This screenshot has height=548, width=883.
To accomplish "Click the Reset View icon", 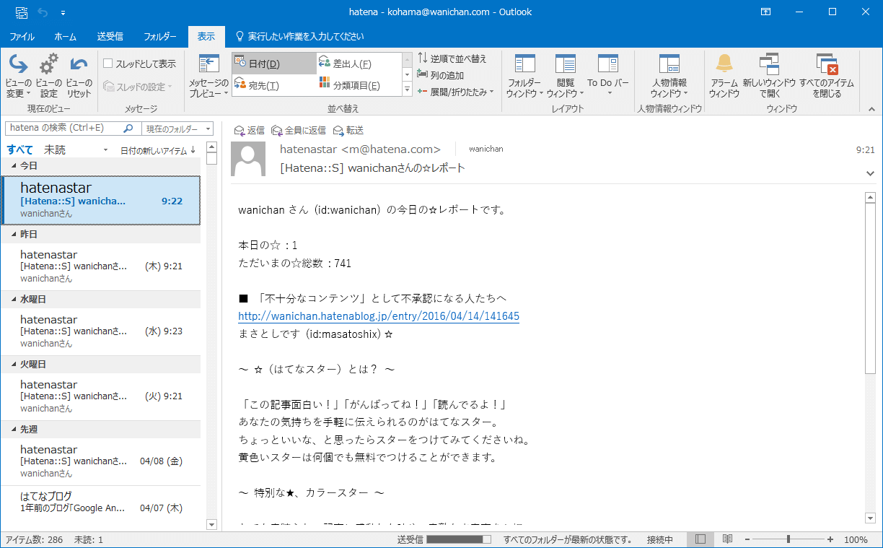I will tap(79, 76).
